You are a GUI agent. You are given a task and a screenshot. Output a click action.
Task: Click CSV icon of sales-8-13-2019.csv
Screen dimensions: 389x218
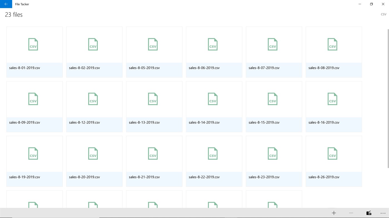pyautogui.click(x=153, y=99)
